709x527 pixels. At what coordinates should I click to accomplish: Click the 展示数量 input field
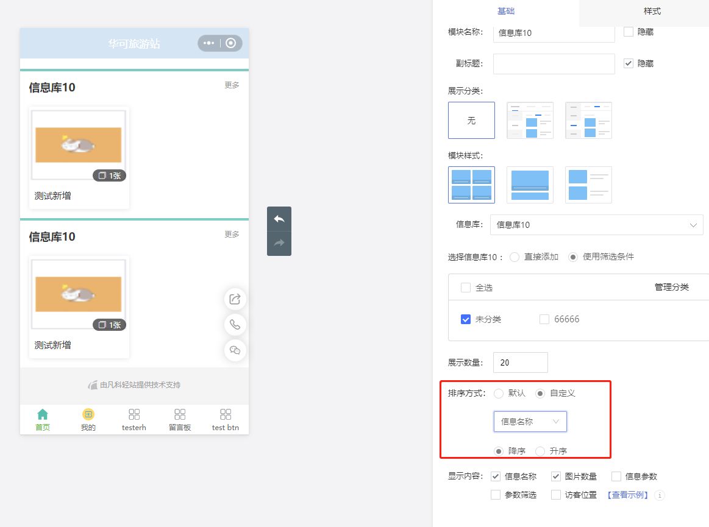click(x=520, y=363)
